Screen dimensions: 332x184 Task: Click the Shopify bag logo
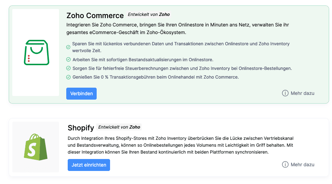pos(35,147)
